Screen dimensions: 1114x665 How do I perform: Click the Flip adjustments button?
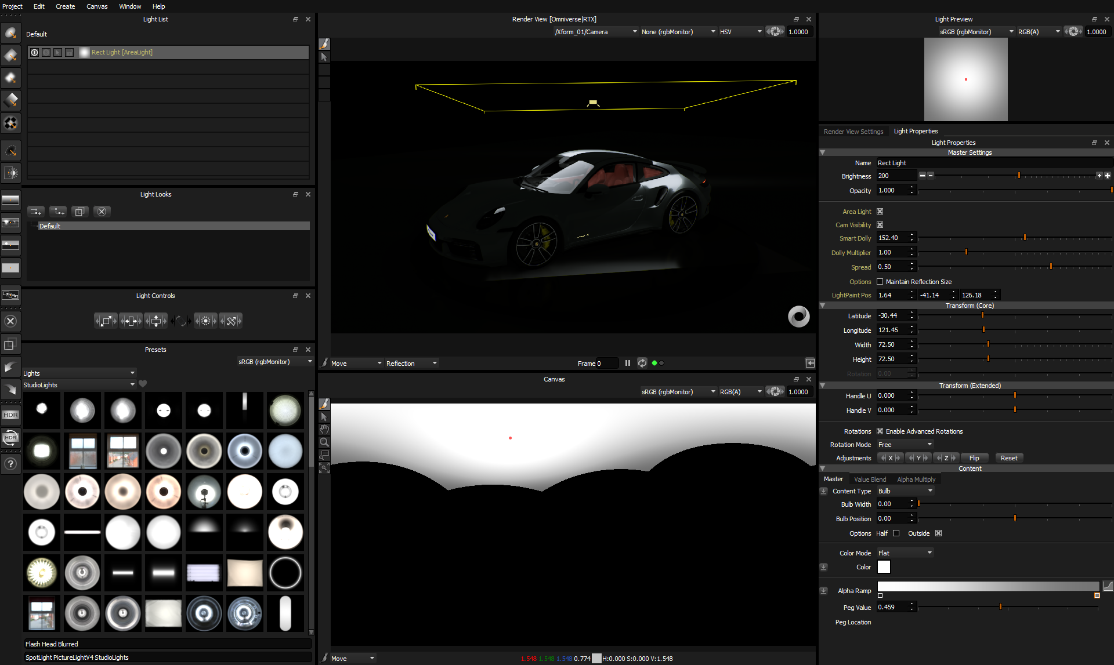(x=974, y=458)
